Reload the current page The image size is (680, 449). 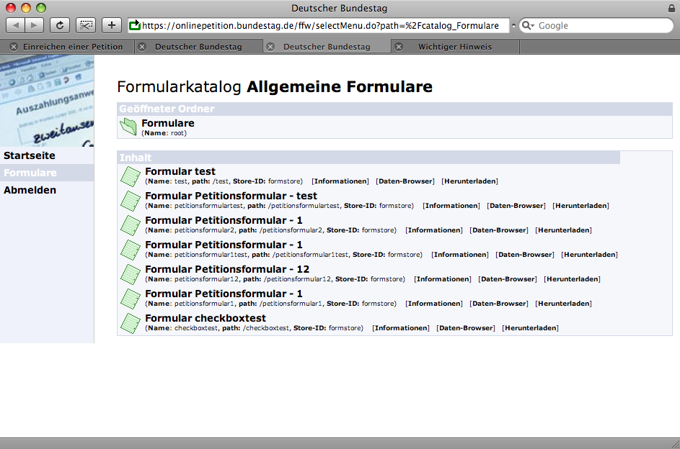59,25
